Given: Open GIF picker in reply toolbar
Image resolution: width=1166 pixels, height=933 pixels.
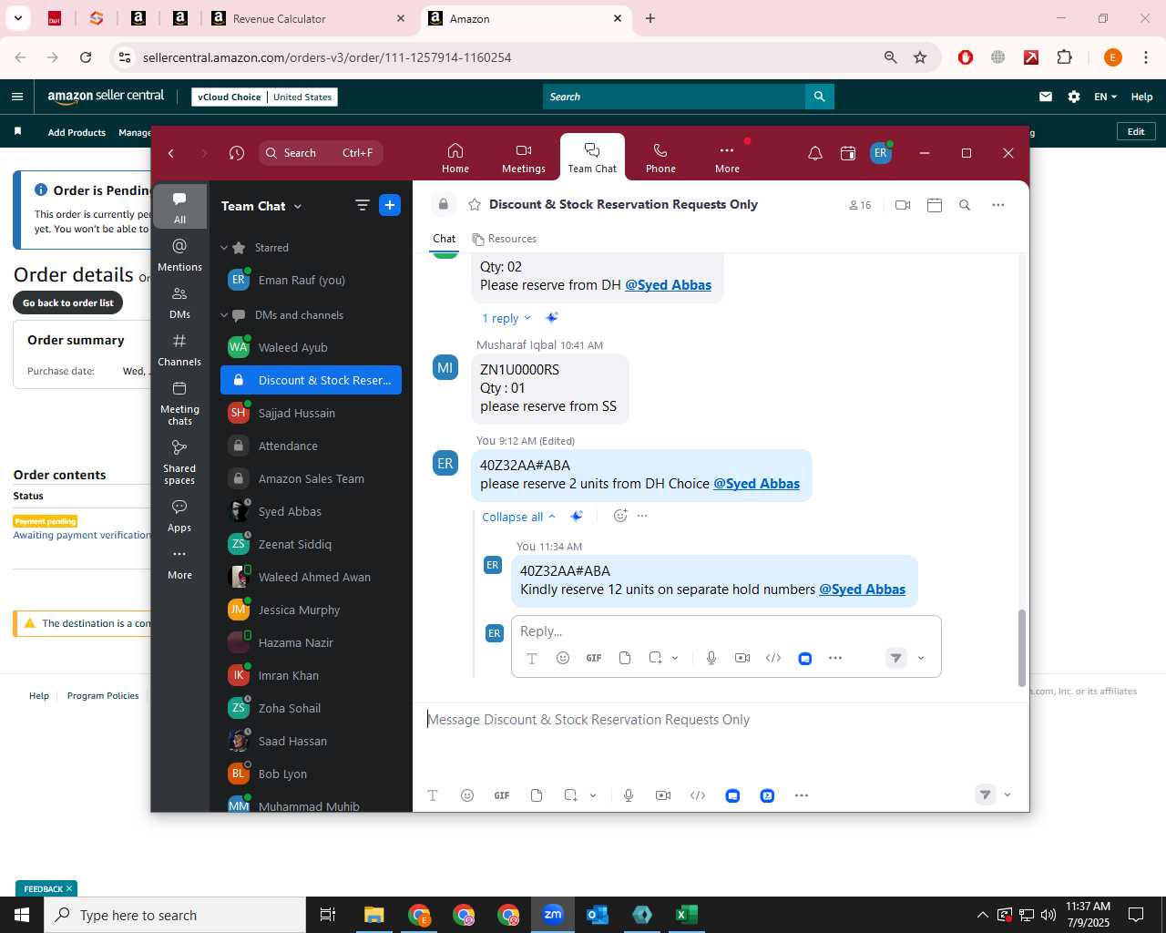Looking at the screenshot, I should [x=593, y=658].
